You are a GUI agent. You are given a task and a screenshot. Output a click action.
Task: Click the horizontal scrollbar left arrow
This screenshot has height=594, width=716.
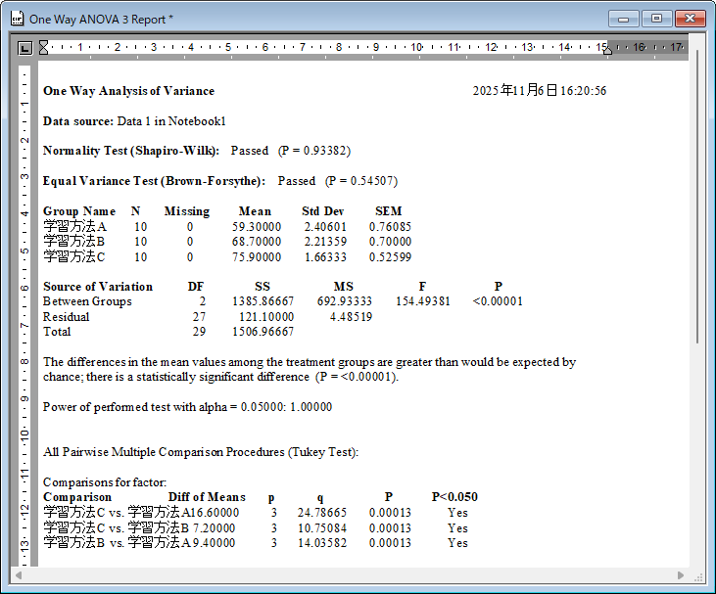tap(17, 574)
